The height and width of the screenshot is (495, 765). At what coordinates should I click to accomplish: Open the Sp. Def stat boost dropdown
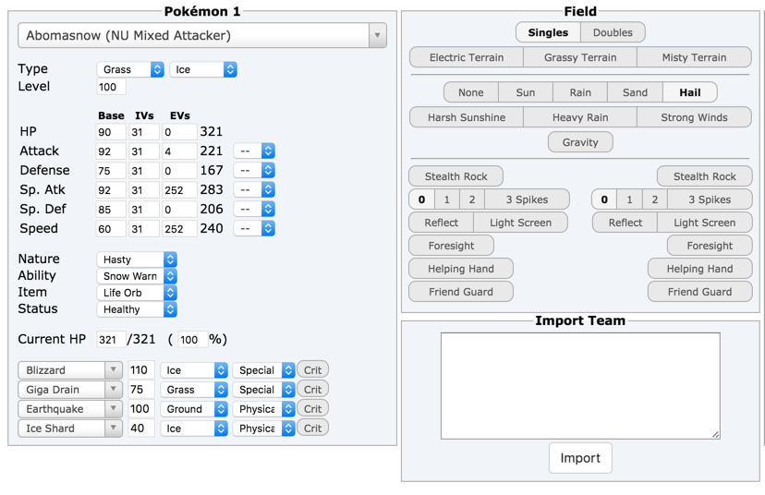(254, 210)
